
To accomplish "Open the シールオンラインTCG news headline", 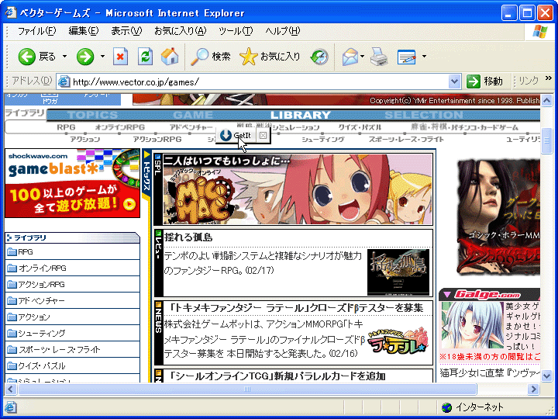I will click(x=277, y=376).
